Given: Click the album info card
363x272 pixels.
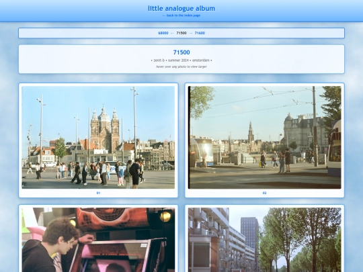Looking at the screenshot, I should [x=182, y=59].
